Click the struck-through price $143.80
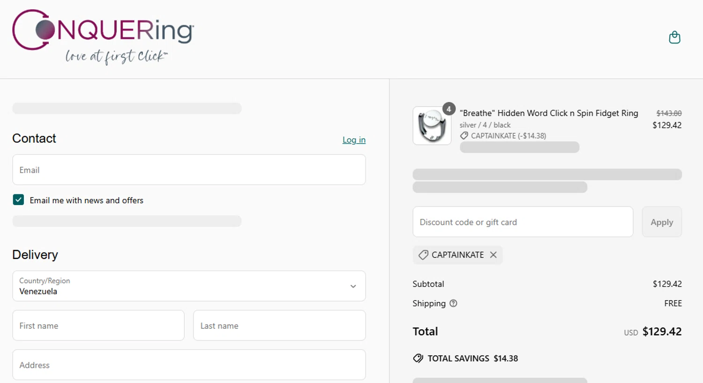The height and width of the screenshot is (383, 703). coord(669,113)
